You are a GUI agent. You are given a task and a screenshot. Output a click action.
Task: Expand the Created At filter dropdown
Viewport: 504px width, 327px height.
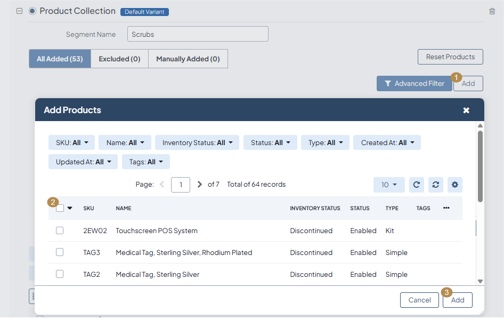coord(387,142)
